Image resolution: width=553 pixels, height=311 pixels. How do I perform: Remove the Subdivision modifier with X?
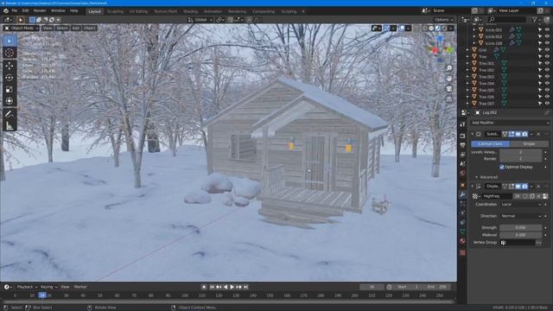pos(538,135)
